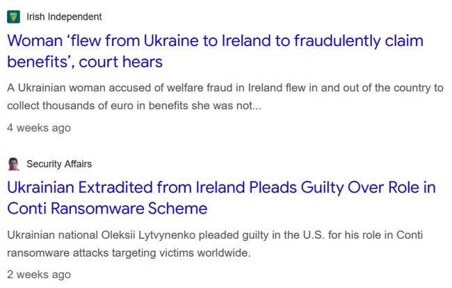Click the ellipsis ending first snippet
Image resolution: width=452 pixels, height=288 pixels.
pos(257,106)
